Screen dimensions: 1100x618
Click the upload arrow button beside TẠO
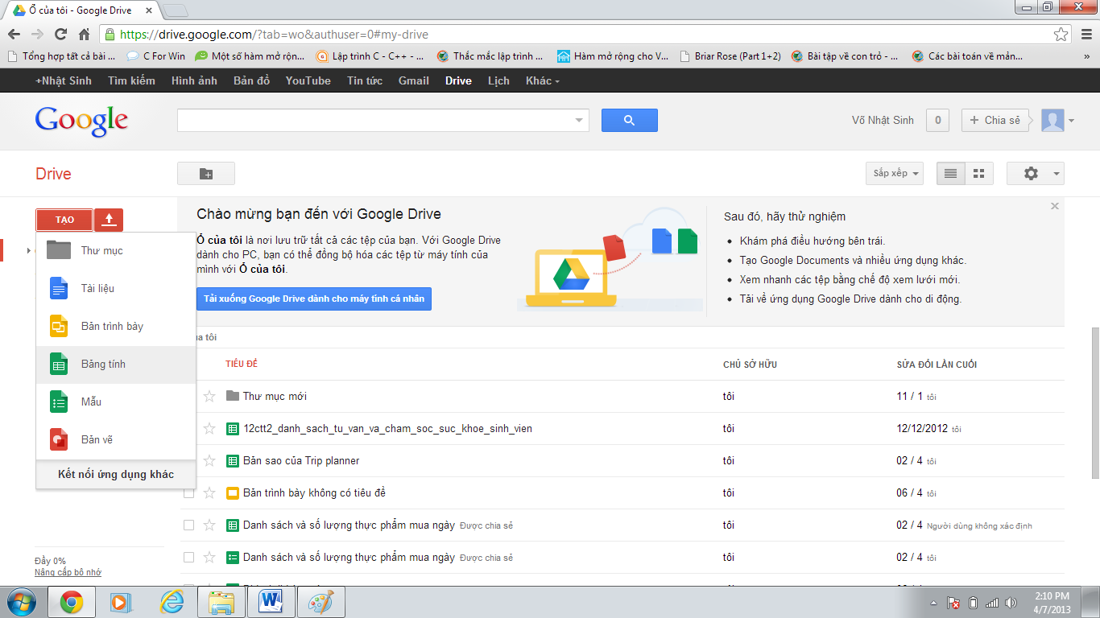[109, 220]
